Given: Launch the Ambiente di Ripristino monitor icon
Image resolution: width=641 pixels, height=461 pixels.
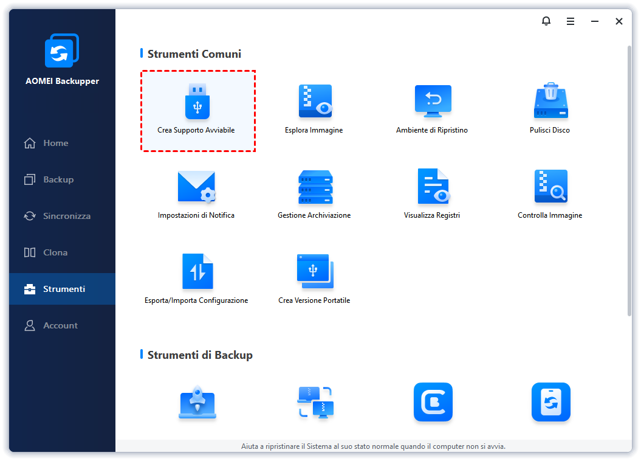Looking at the screenshot, I should click(433, 101).
